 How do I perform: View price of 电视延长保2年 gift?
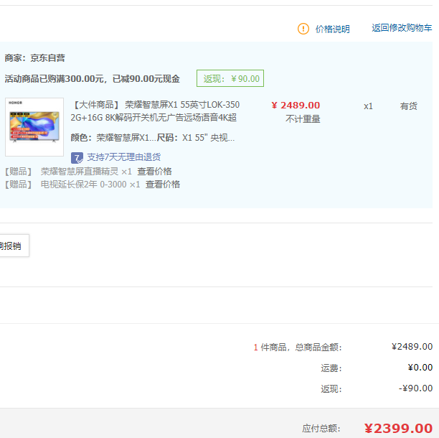[163, 185]
